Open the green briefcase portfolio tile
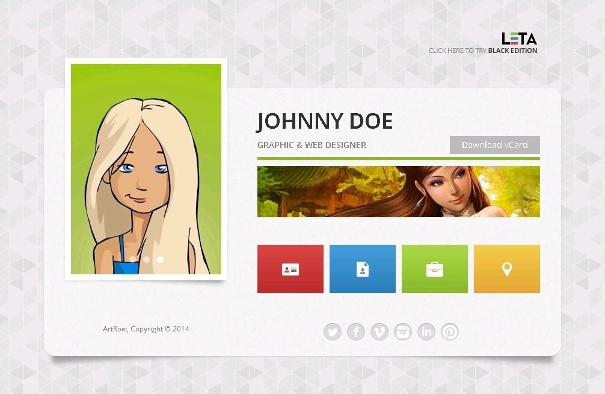The width and height of the screenshot is (605, 394). pos(435,269)
